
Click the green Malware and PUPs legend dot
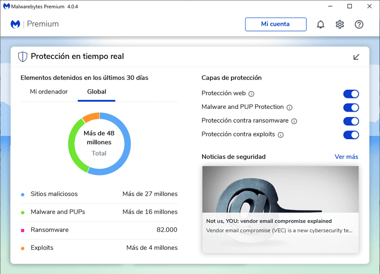23,212
